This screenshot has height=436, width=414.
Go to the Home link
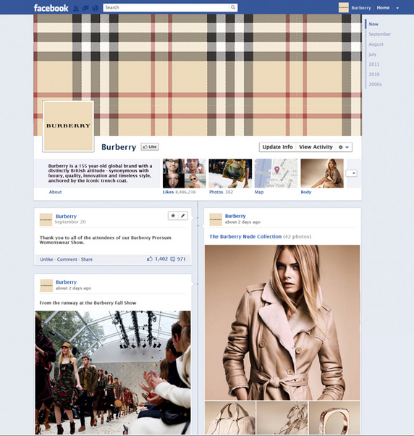(x=383, y=8)
